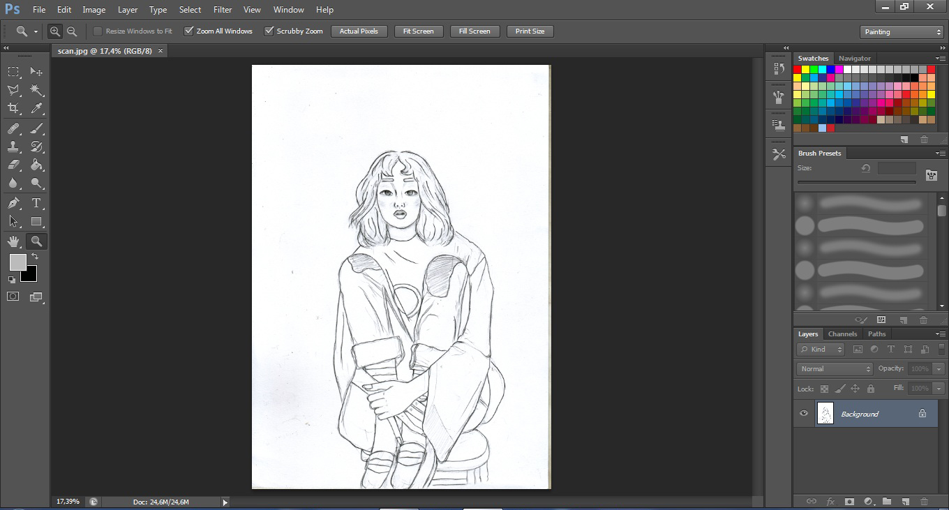Screen dimensions: 949x510
Task: Activate the Hand tool
Action: tap(13, 241)
